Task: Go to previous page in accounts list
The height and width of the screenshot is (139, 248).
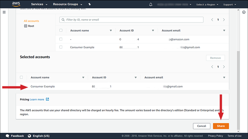Action: click(212, 20)
